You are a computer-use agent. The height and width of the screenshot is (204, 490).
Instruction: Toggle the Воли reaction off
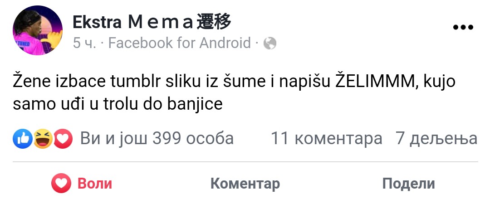[82, 183]
